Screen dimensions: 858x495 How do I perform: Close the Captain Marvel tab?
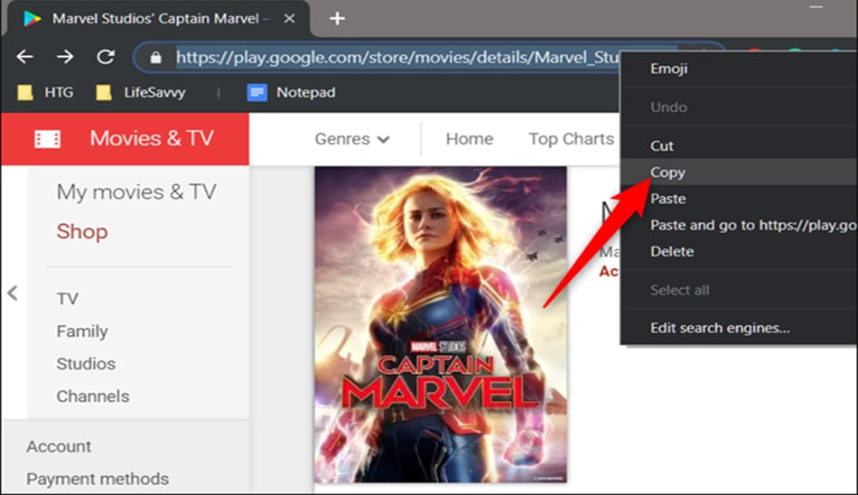[290, 19]
